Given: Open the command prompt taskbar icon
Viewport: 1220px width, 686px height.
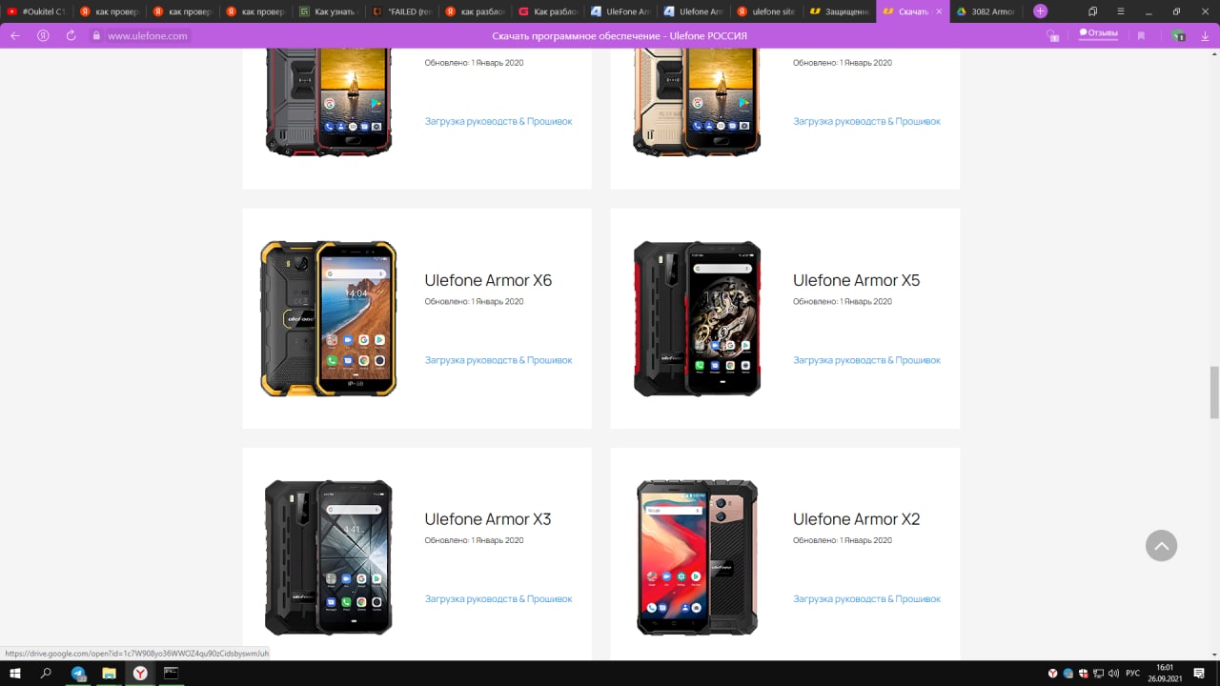Looking at the screenshot, I should (171, 674).
